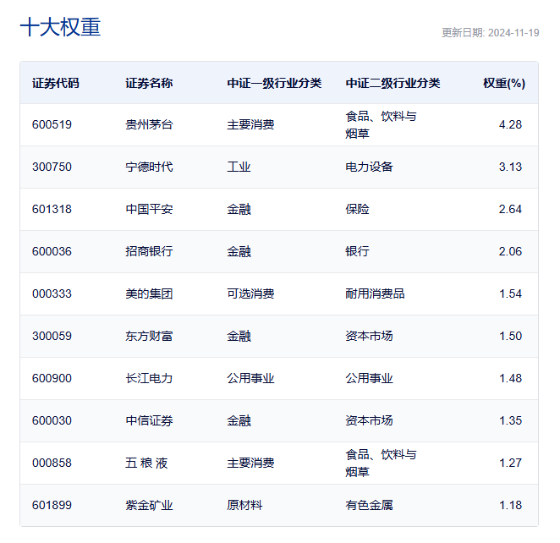Viewport: 560px width, 543px height.
Task: Click the 证券名称 column header
Action: 149,83
